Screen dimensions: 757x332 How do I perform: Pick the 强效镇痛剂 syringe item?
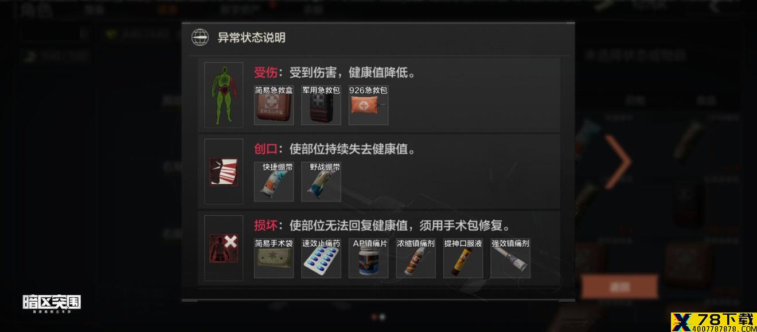pyautogui.click(x=510, y=258)
